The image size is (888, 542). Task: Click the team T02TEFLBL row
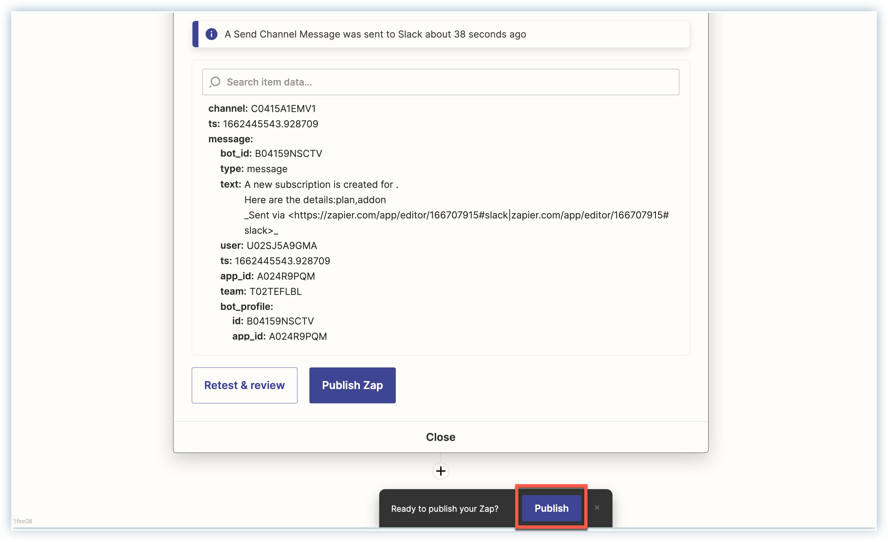coord(261,291)
